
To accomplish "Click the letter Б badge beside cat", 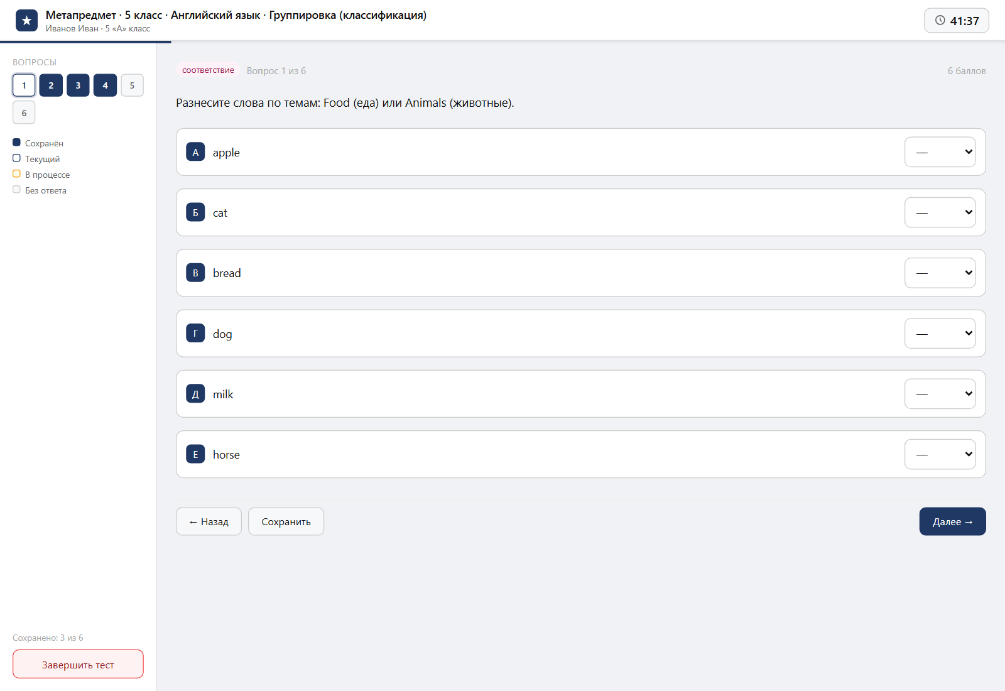I will click(195, 212).
